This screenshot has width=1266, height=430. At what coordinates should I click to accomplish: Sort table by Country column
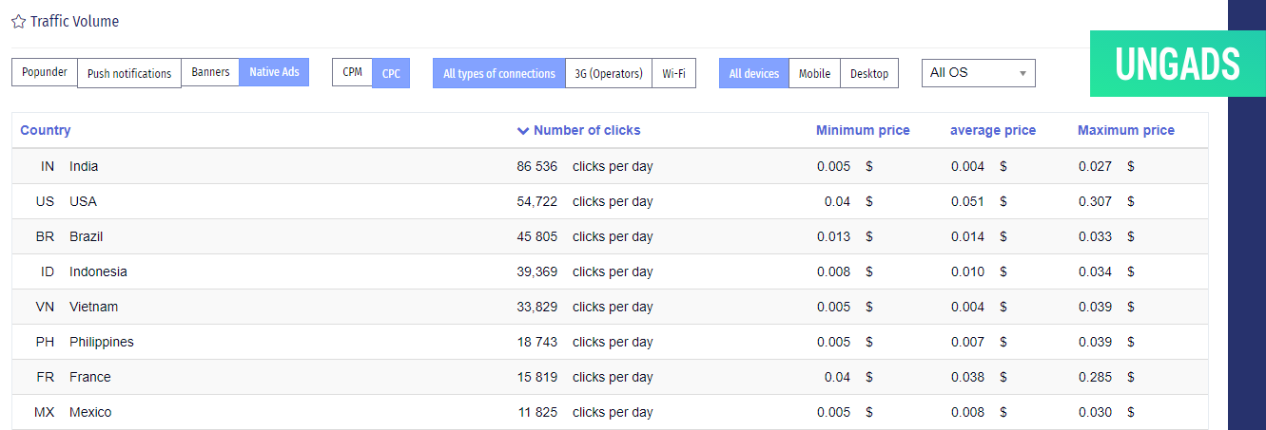coord(46,130)
